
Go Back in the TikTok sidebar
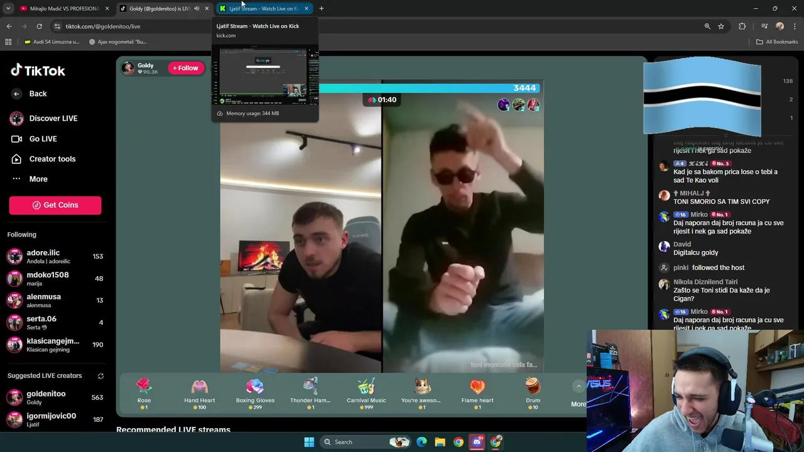[30, 94]
